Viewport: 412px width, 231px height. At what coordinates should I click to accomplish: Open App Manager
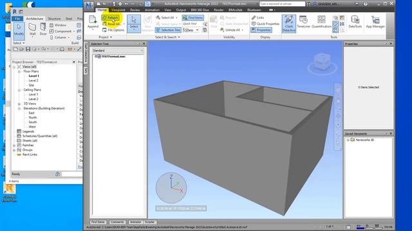(375, 22)
